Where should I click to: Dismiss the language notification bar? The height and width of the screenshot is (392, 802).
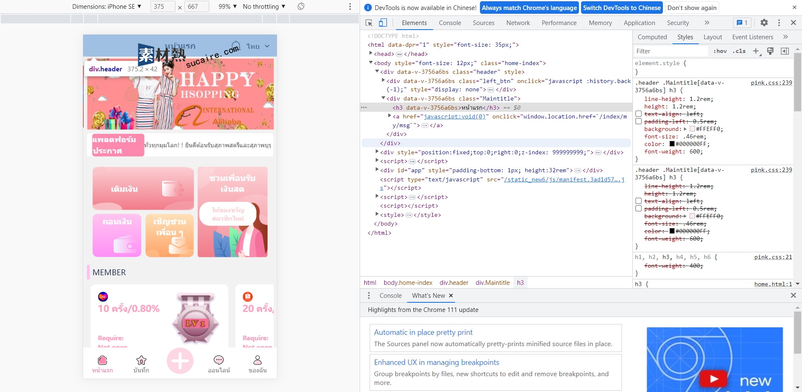[794, 8]
